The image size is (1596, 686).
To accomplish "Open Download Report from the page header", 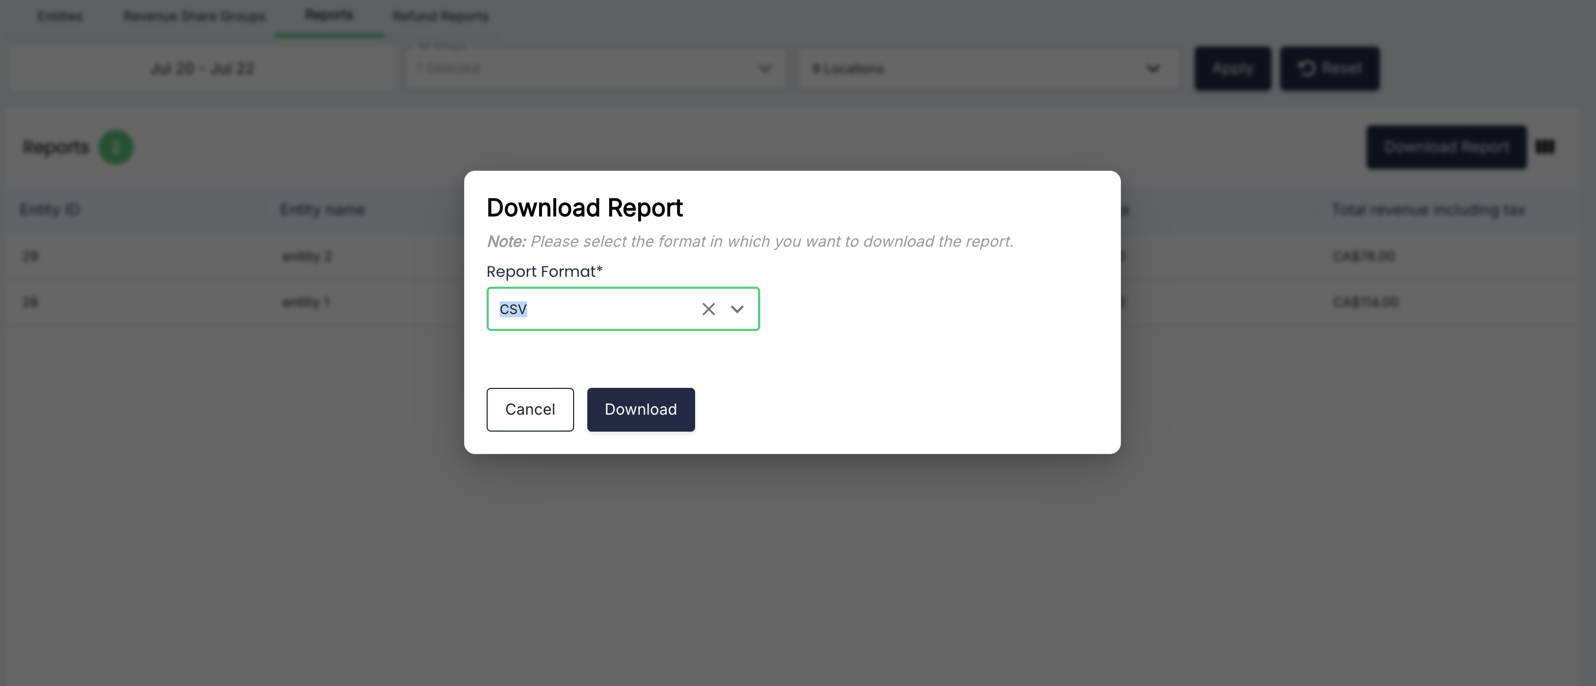I will 1446,147.
